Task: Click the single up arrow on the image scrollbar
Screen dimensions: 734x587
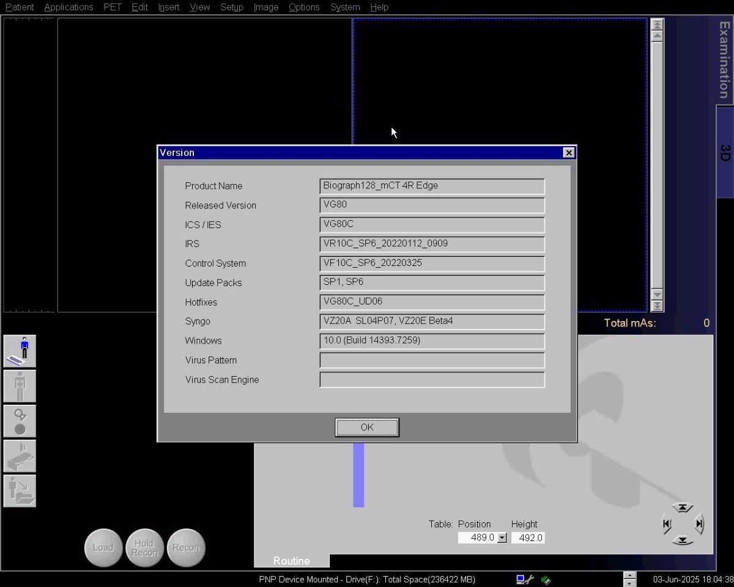Action: click(657, 36)
